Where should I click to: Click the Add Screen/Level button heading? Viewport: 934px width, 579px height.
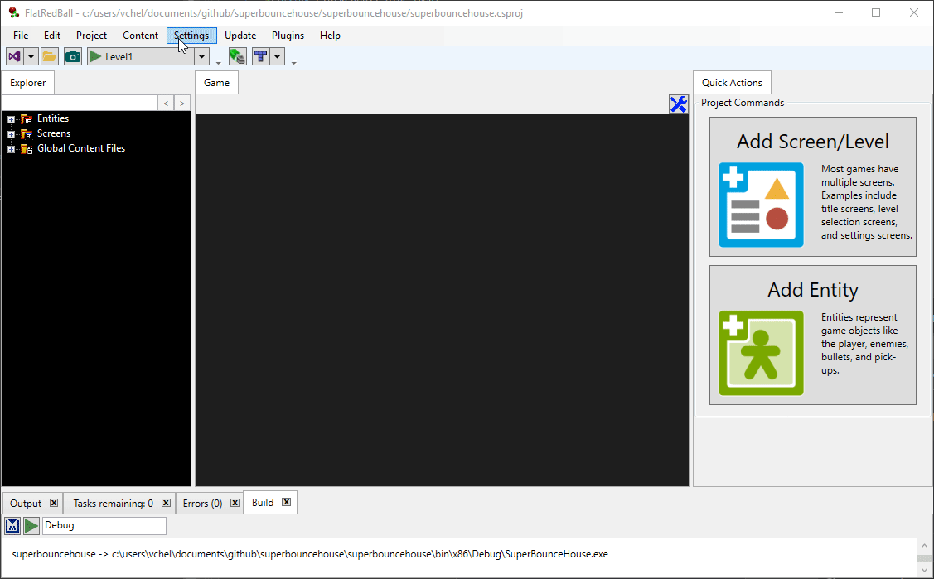812,142
